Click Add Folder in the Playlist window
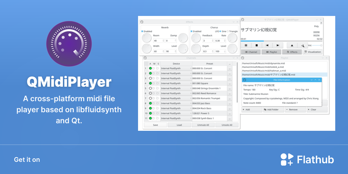The image size is (348, 174). (x=273, y=110)
